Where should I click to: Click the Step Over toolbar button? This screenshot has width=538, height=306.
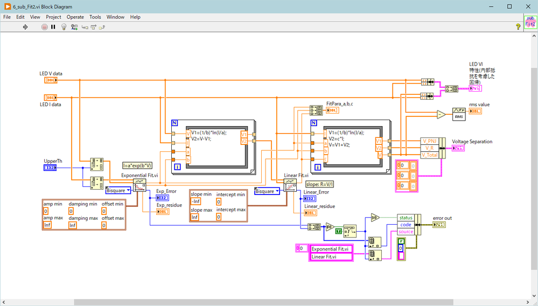pyautogui.click(x=93, y=27)
